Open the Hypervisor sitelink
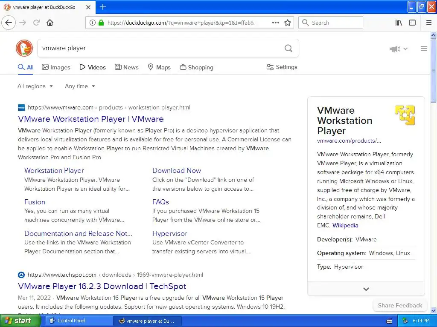 click(170, 234)
